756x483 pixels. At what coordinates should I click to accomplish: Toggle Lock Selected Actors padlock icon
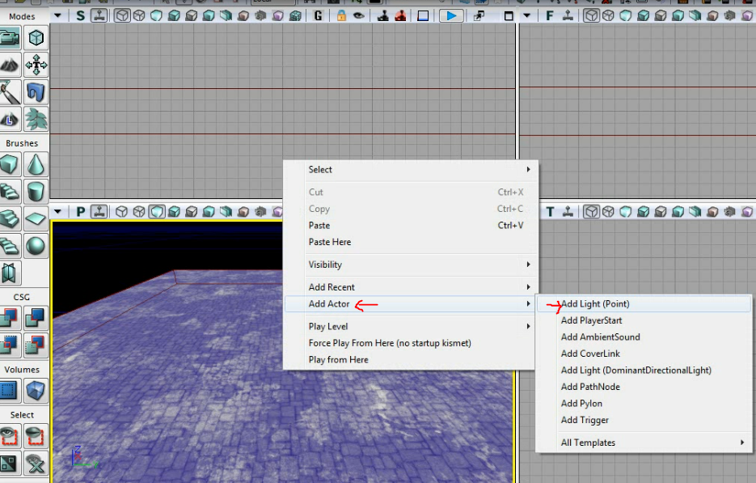point(341,16)
